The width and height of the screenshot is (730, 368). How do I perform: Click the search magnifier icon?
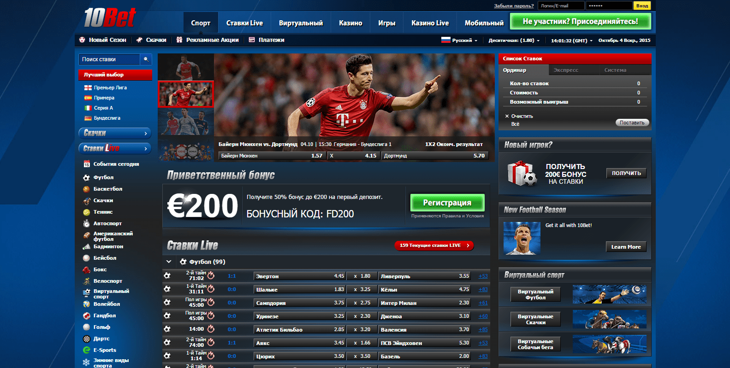[146, 59]
